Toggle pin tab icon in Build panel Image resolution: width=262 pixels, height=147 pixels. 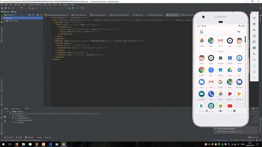5,121
